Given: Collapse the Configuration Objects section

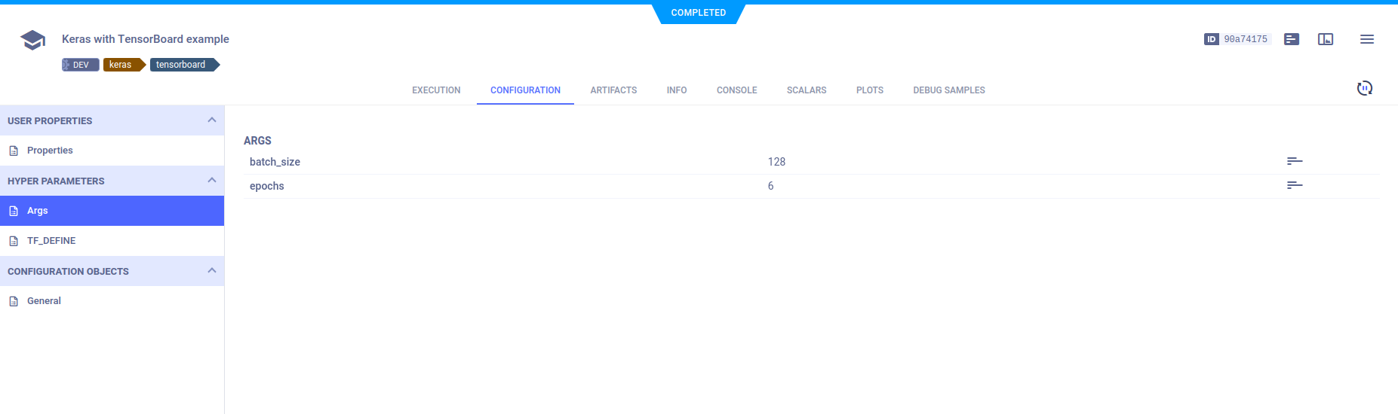Looking at the screenshot, I should tap(211, 271).
